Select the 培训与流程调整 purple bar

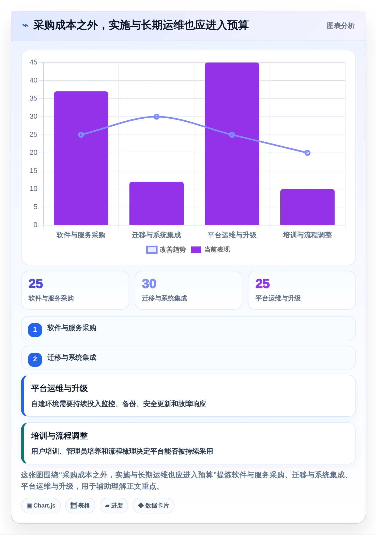(x=308, y=207)
